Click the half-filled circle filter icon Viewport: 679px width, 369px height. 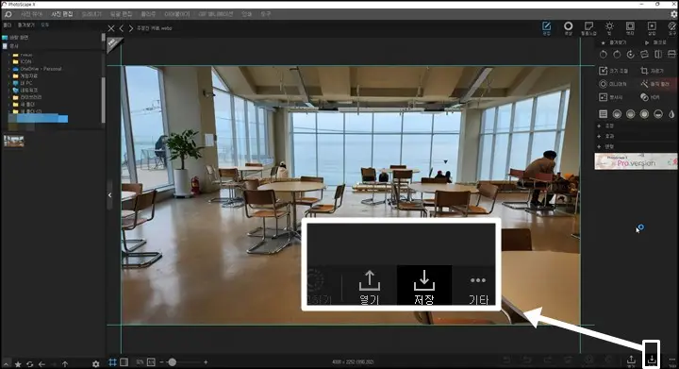click(658, 114)
